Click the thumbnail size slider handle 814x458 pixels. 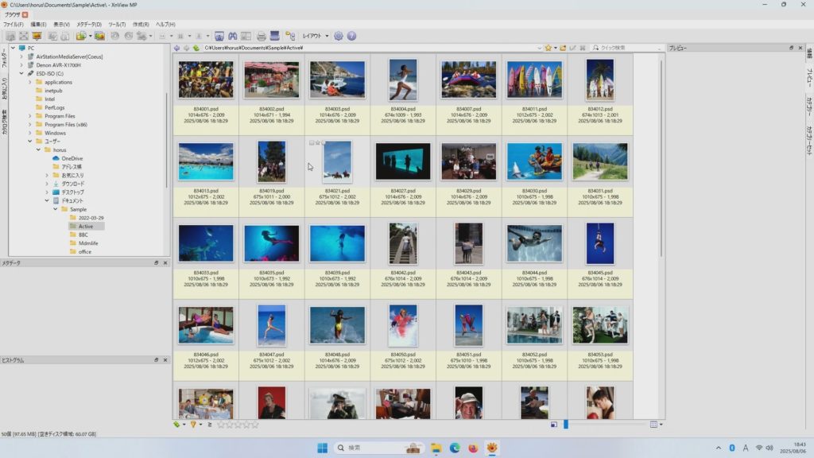pos(566,425)
